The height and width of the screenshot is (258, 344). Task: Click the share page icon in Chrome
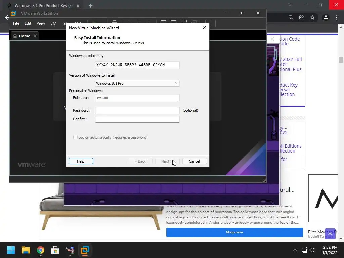[x=302, y=17]
